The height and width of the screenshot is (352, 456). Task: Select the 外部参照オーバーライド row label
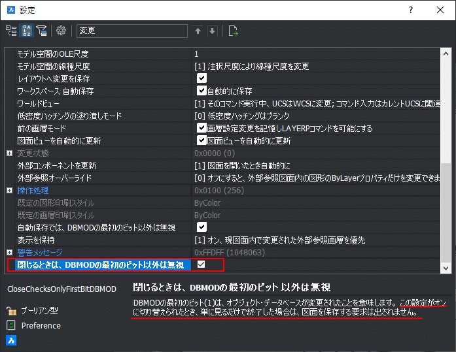point(54,178)
